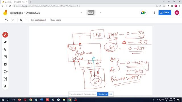Go to the next frame
Screen dimensions: 182x102
pyautogui.click(x=100, y=12)
